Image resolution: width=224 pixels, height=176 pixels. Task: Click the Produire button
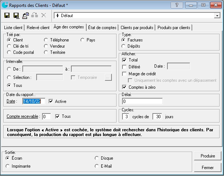click(208, 156)
